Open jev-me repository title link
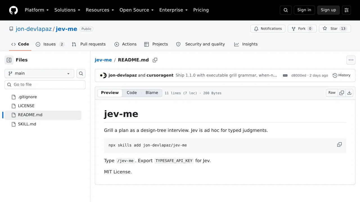 coord(66,29)
